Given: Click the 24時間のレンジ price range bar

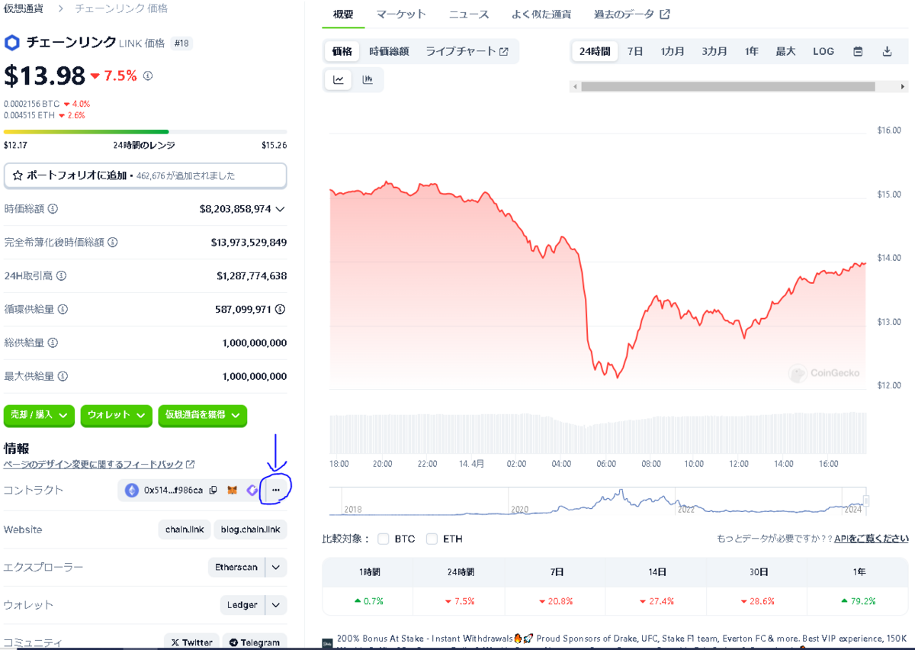Looking at the screenshot, I should click(x=145, y=132).
